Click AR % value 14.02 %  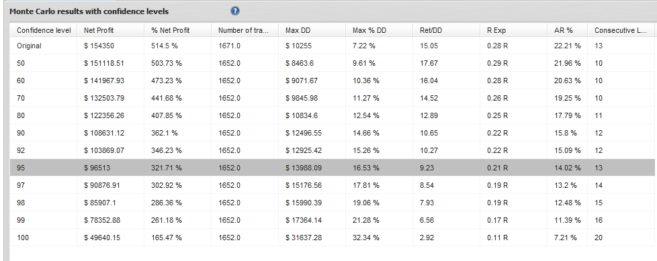(568, 168)
